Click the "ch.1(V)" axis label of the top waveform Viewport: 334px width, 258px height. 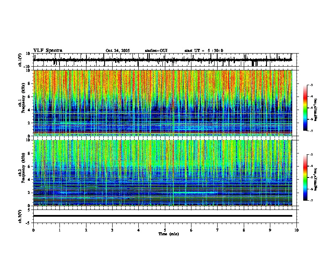[x=20, y=60]
